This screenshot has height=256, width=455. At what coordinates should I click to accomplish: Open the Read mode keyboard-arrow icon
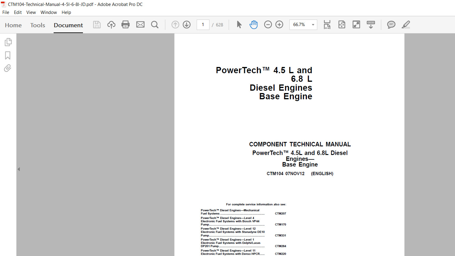click(x=371, y=25)
